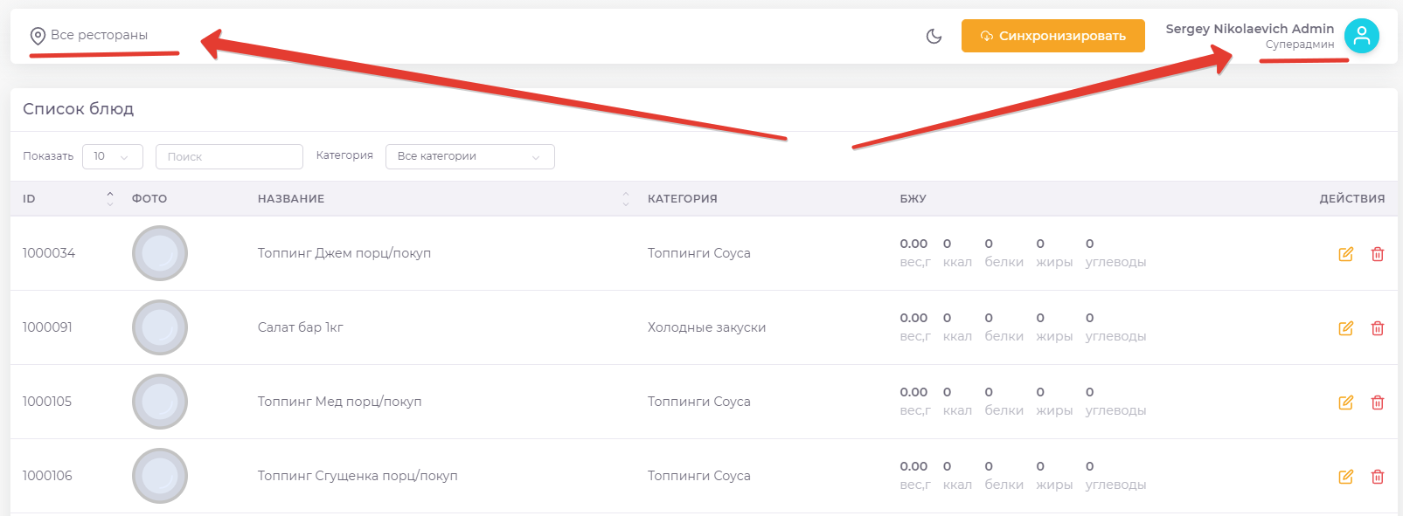Sort the table by Название column
The image size is (1403, 516).
coord(625,199)
